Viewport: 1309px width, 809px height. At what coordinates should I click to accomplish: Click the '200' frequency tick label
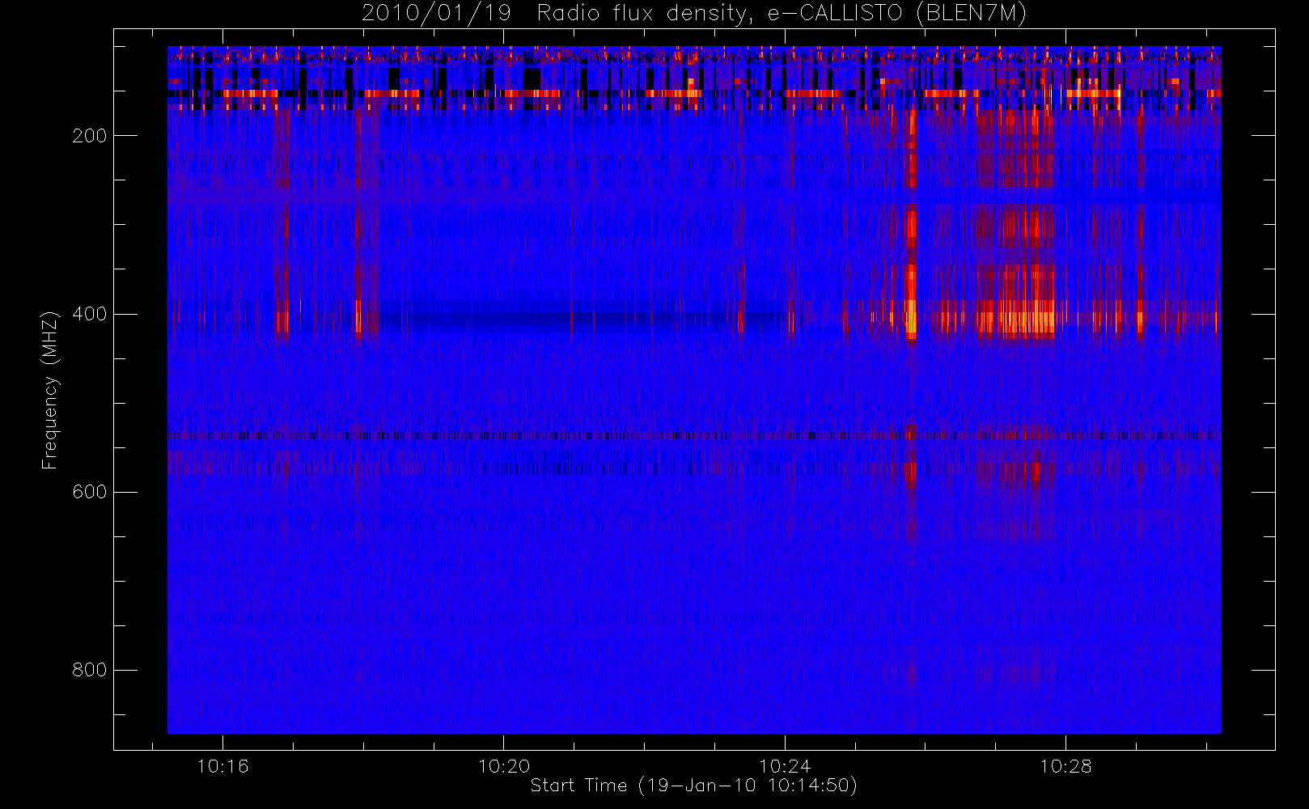tap(90, 136)
